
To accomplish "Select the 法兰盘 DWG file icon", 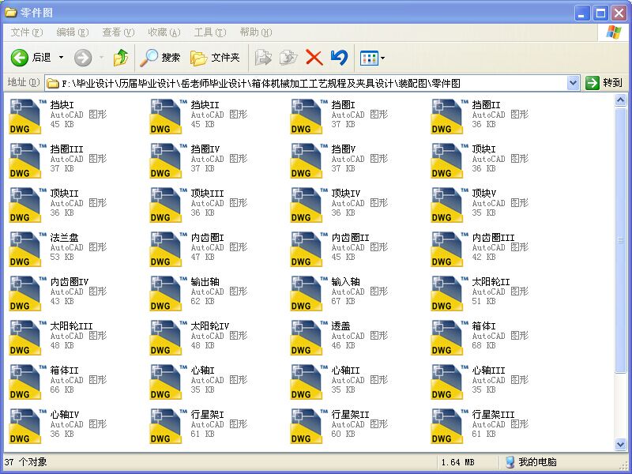I will point(25,249).
